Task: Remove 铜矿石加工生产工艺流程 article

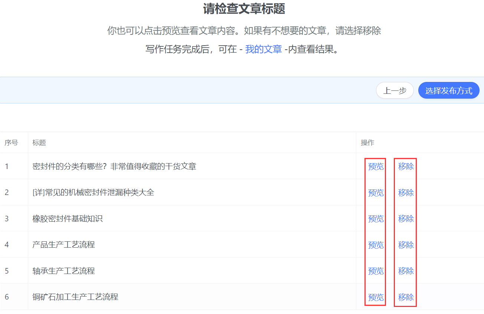Action: (406, 297)
